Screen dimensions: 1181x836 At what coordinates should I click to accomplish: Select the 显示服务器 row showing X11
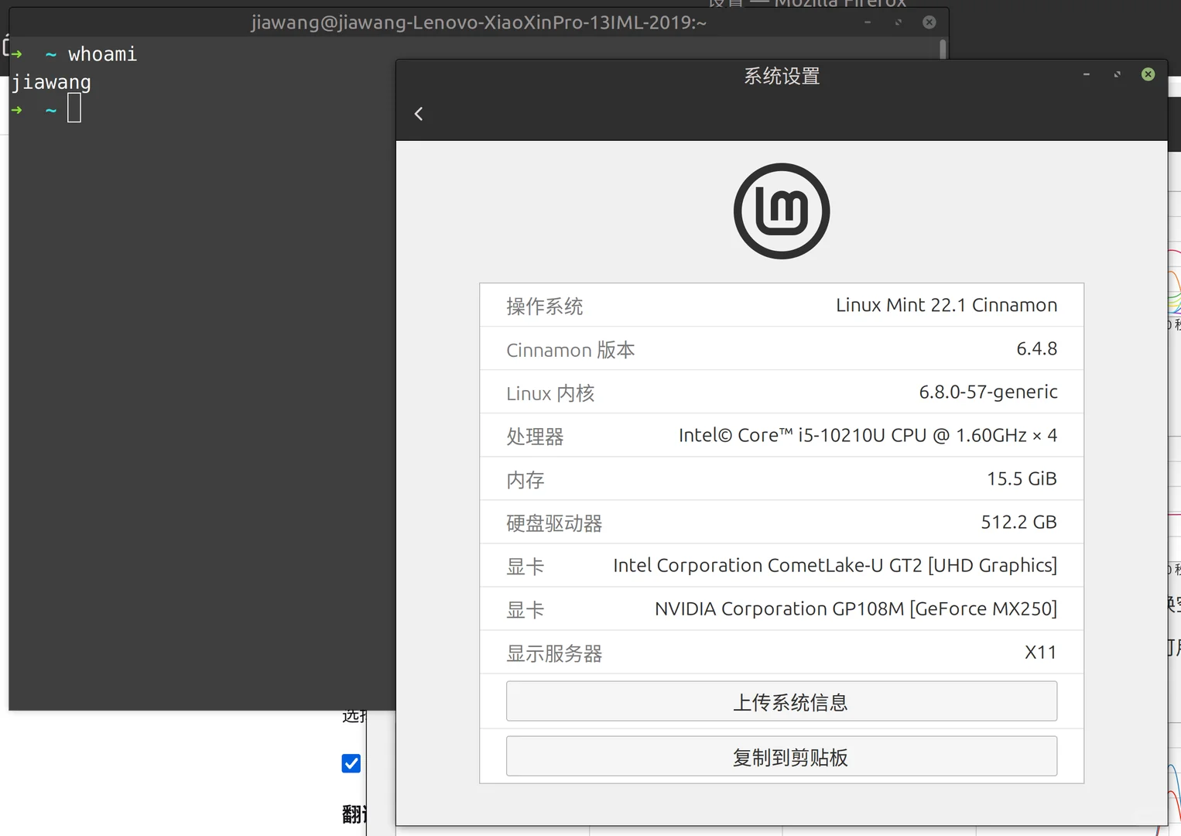click(781, 652)
